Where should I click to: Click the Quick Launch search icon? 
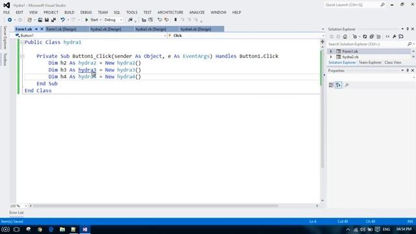tap(382, 5)
